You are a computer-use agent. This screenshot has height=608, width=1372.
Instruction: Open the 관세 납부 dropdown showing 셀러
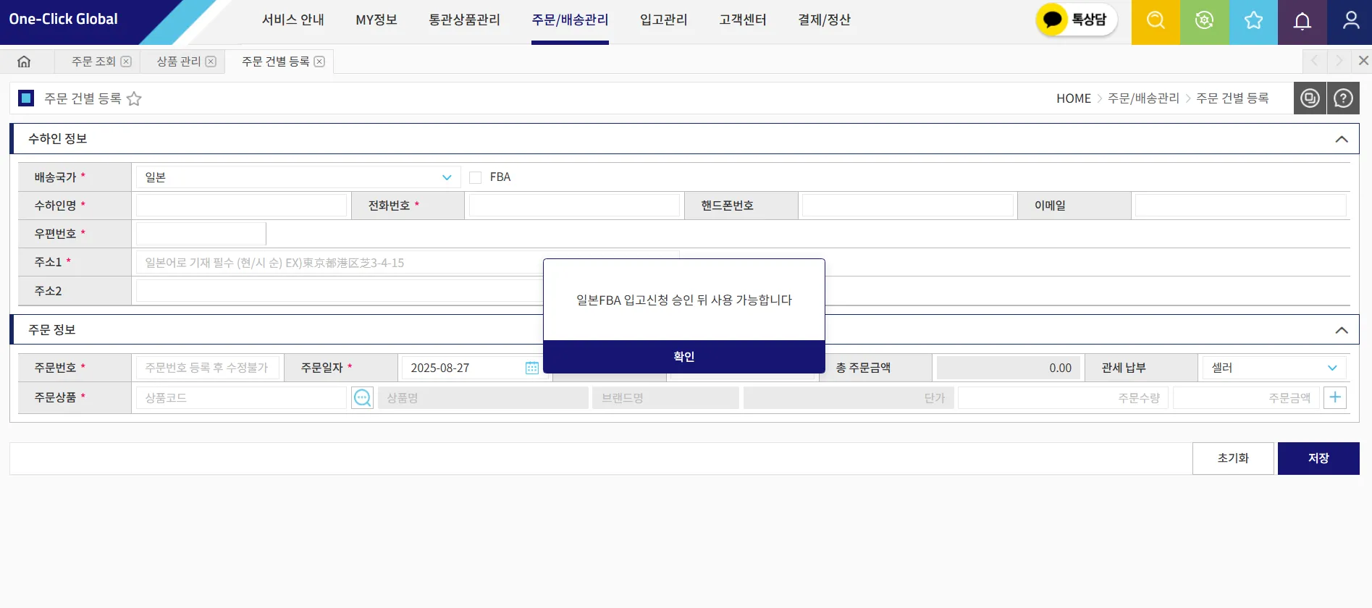[1274, 368]
